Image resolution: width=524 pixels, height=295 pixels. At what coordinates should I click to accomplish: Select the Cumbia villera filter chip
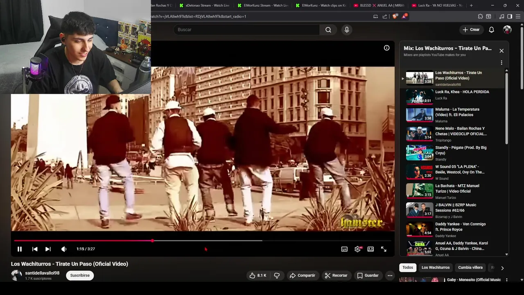coord(470,268)
